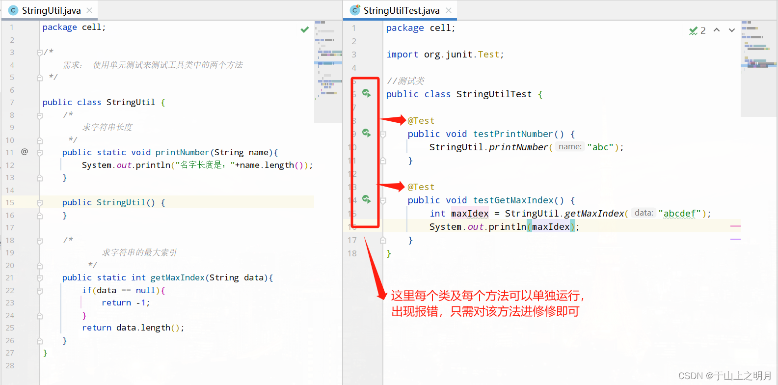Click the second @Test annotation

[421, 187]
